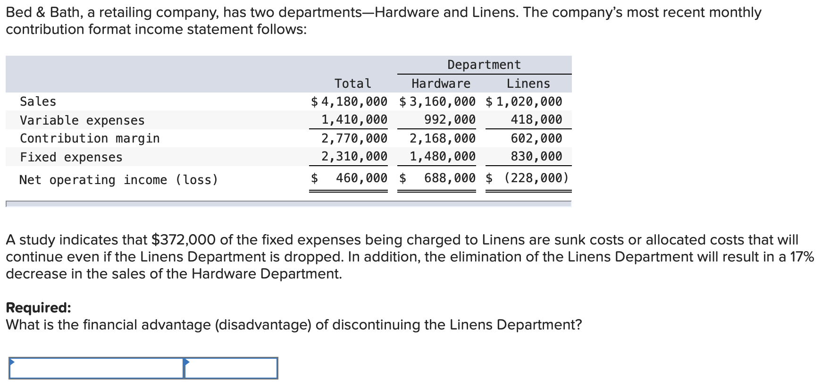Click Total net operating income 460,000
Viewport: 838px width, 388px height.
click(361, 178)
